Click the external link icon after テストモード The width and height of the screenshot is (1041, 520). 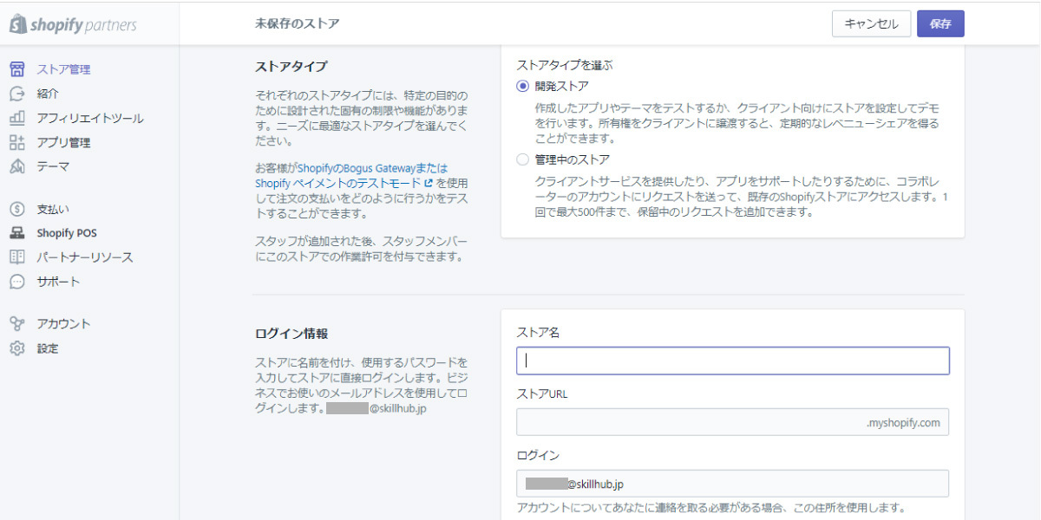pos(429,184)
